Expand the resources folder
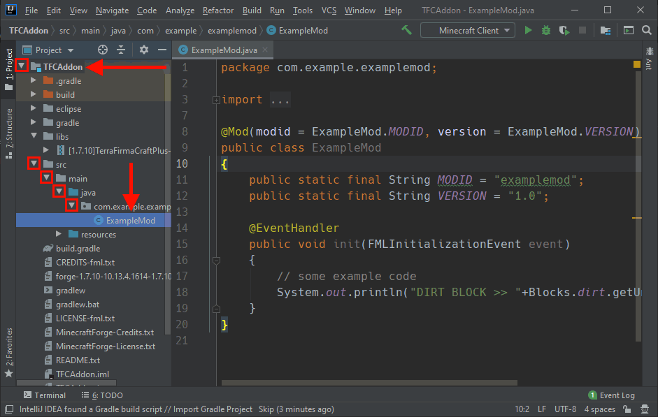This screenshot has height=417, width=658. [59, 234]
